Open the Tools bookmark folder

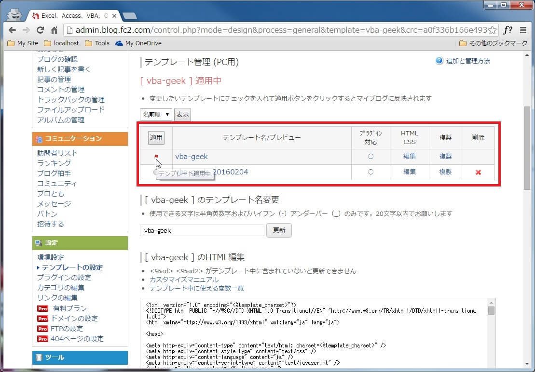point(97,43)
